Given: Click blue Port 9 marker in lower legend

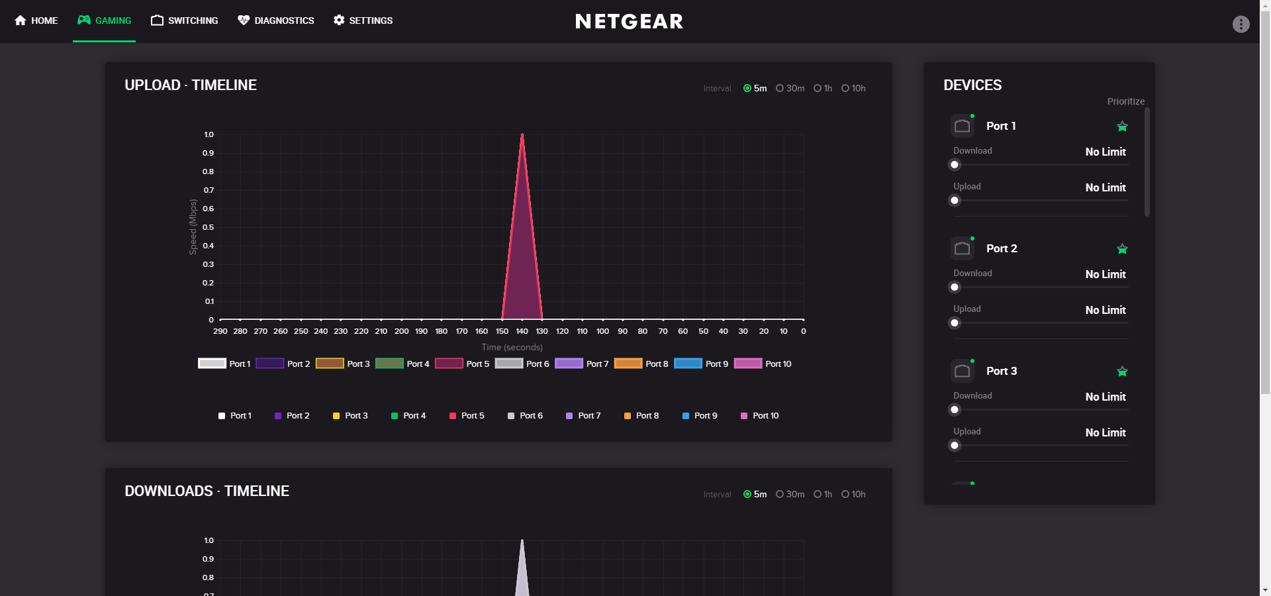Looking at the screenshot, I should click(x=686, y=416).
